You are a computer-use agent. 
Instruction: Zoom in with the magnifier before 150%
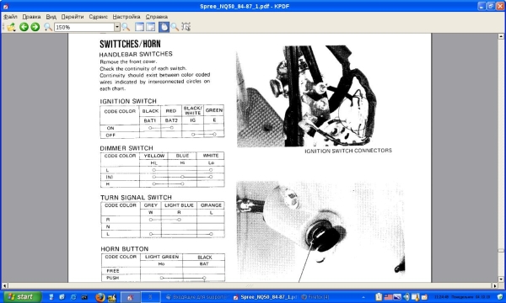coord(48,27)
